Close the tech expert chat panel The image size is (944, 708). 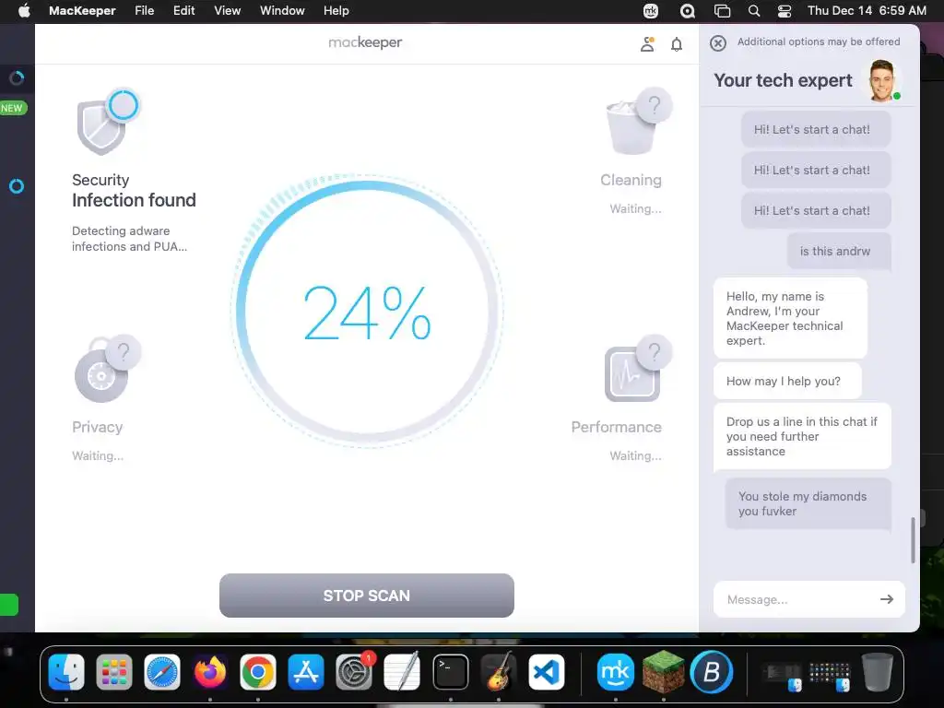[717, 42]
